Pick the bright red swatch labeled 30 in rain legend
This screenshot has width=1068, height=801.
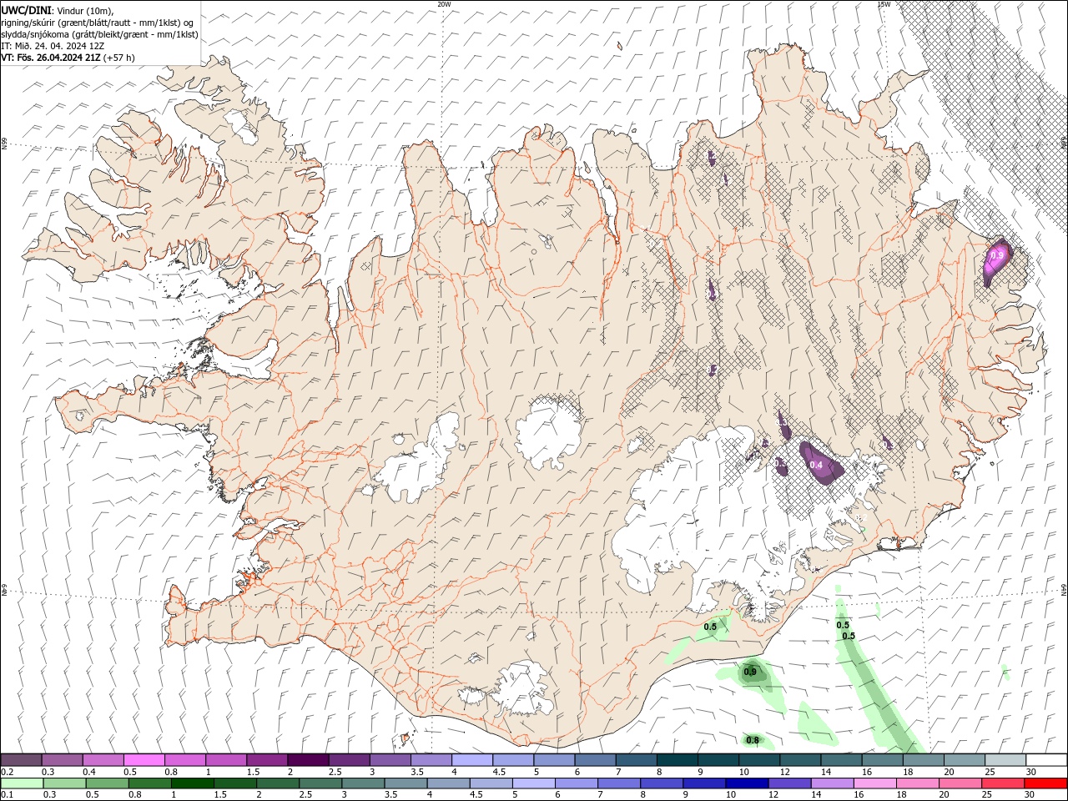click(x=1045, y=783)
